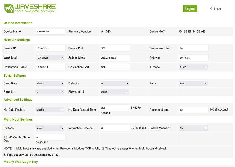235x167 pixels.
Task: Open the Protocol dropdown
Action: click(x=50, y=128)
